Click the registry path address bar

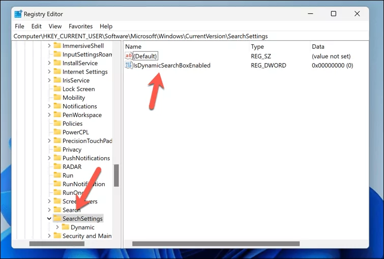tap(190, 36)
